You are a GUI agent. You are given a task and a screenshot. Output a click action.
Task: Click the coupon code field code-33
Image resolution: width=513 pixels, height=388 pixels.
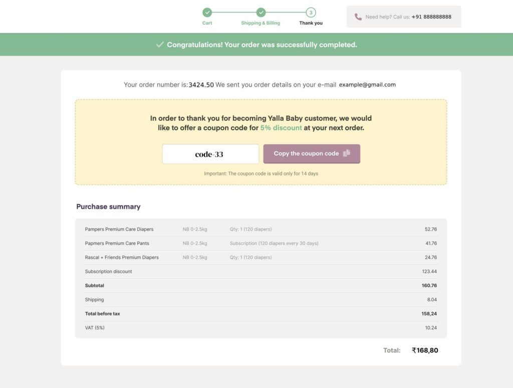[x=210, y=154]
